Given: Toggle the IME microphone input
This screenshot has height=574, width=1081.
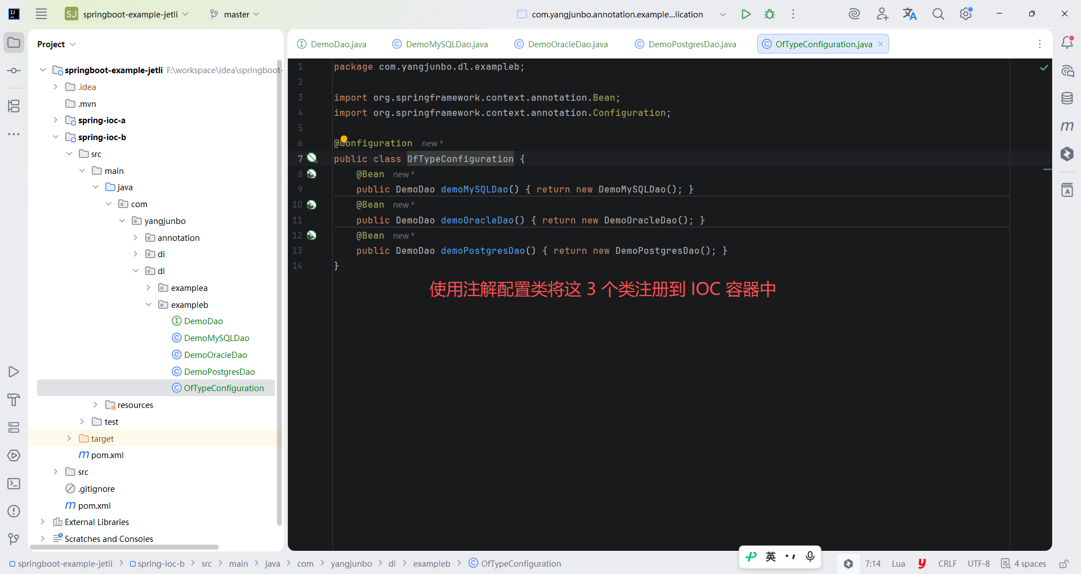Looking at the screenshot, I should point(810,557).
